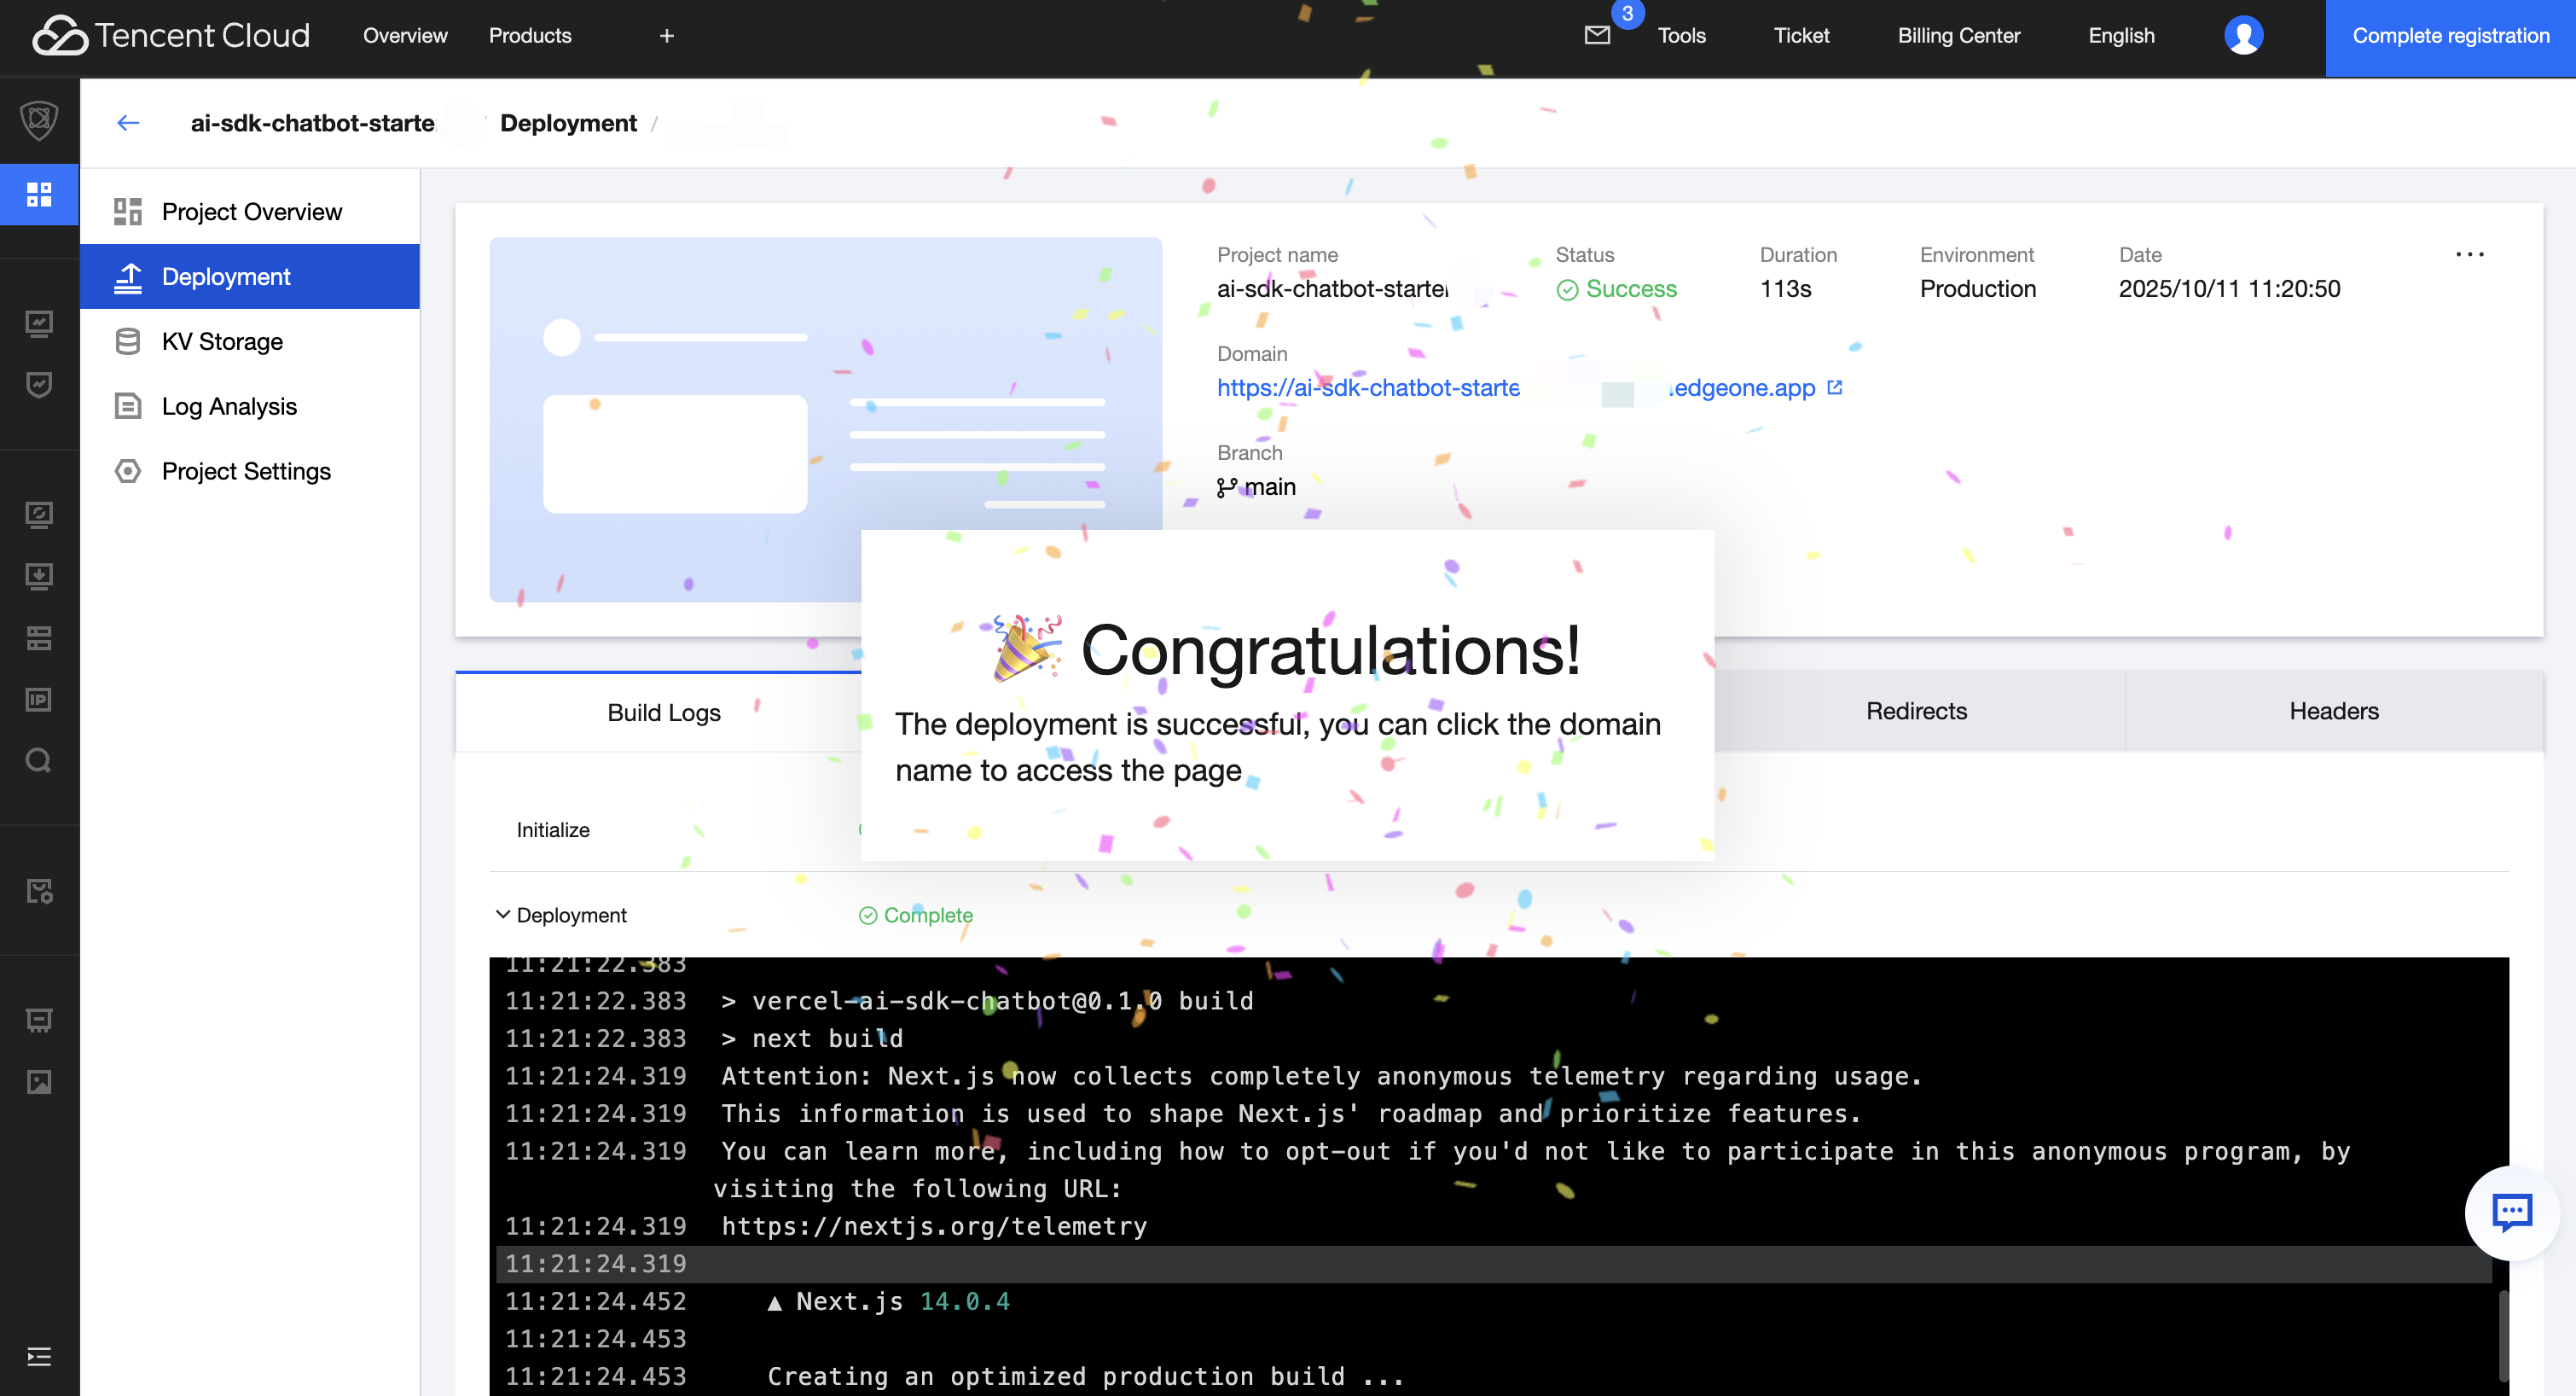The image size is (2576, 1396).
Task: Open the user account avatar
Action: (x=2243, y=36)
